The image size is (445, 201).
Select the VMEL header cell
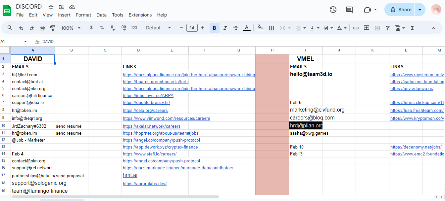click(306, 59)
